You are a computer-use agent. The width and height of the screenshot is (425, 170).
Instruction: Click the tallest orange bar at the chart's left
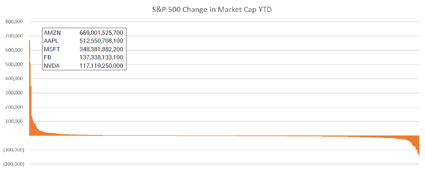tap(30, 88)
